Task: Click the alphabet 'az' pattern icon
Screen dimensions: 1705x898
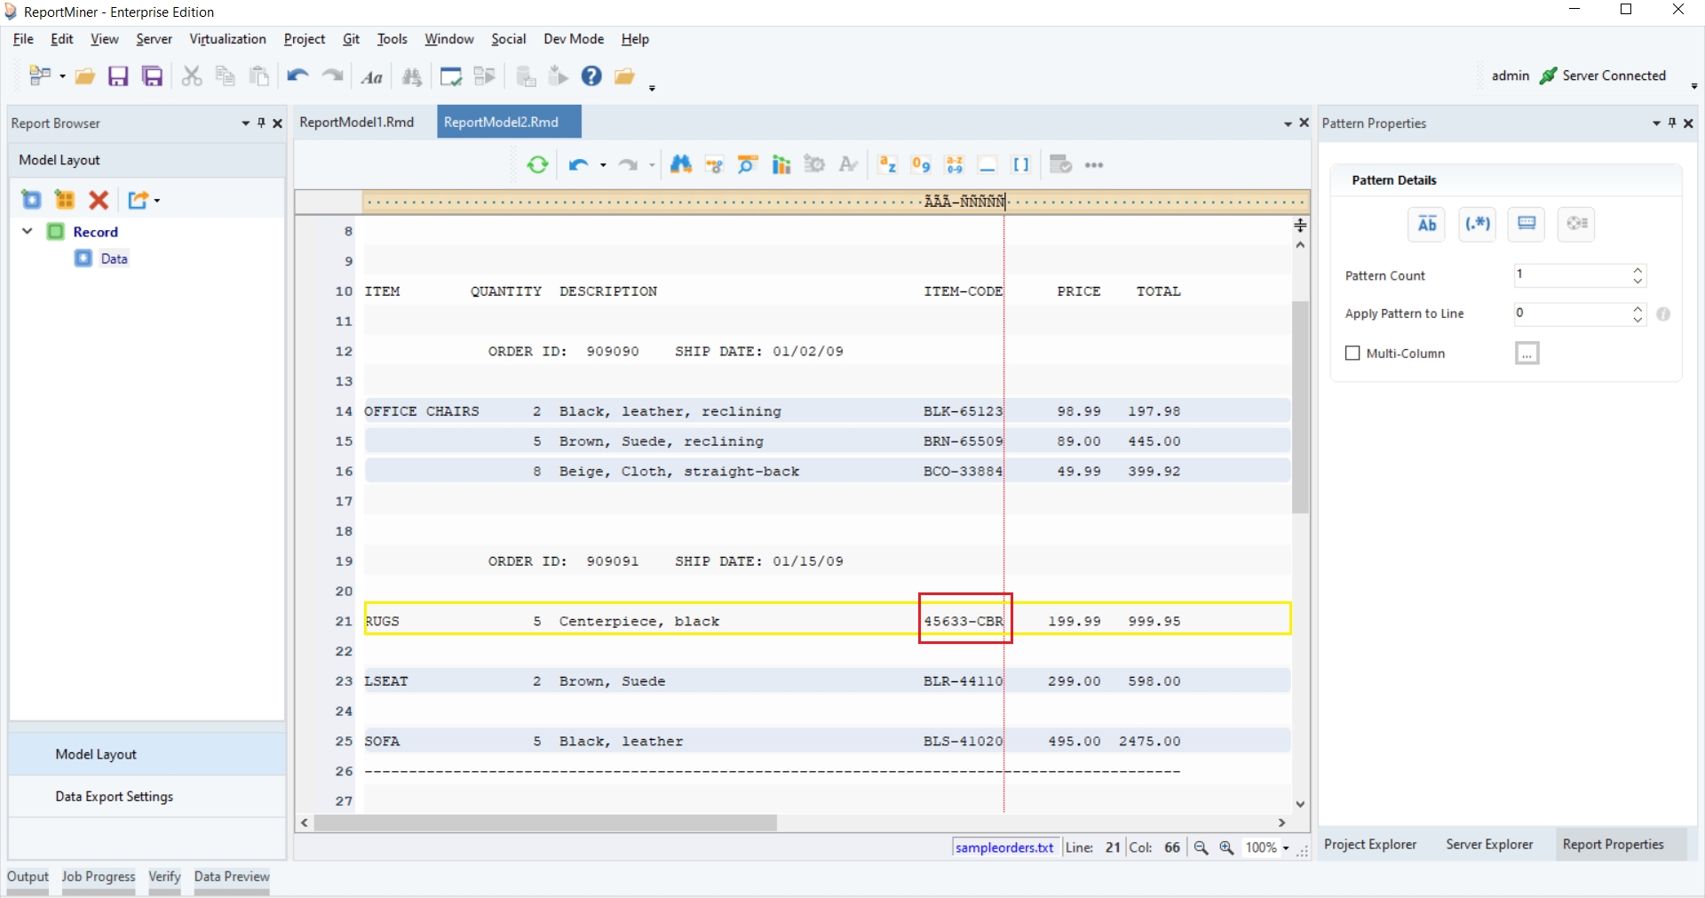Action: (x=887, y=165)
